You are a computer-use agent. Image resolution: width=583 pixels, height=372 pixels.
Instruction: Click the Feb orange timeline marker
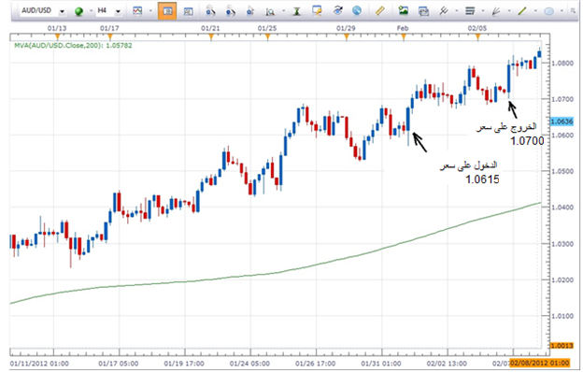click(x=404, y=36)
